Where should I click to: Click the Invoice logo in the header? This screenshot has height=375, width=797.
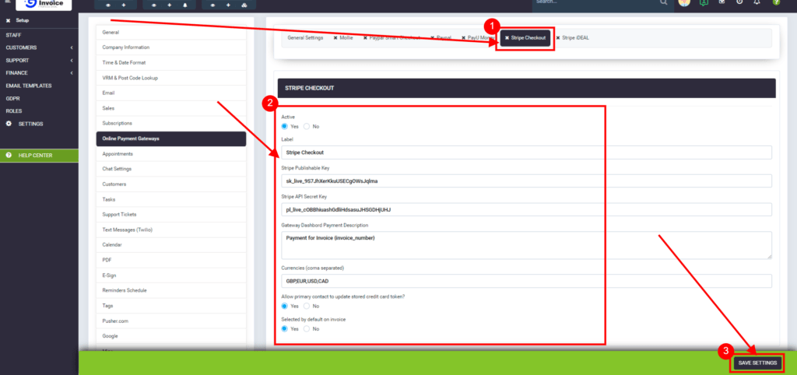pyautogui.click(x=44, y=5)
